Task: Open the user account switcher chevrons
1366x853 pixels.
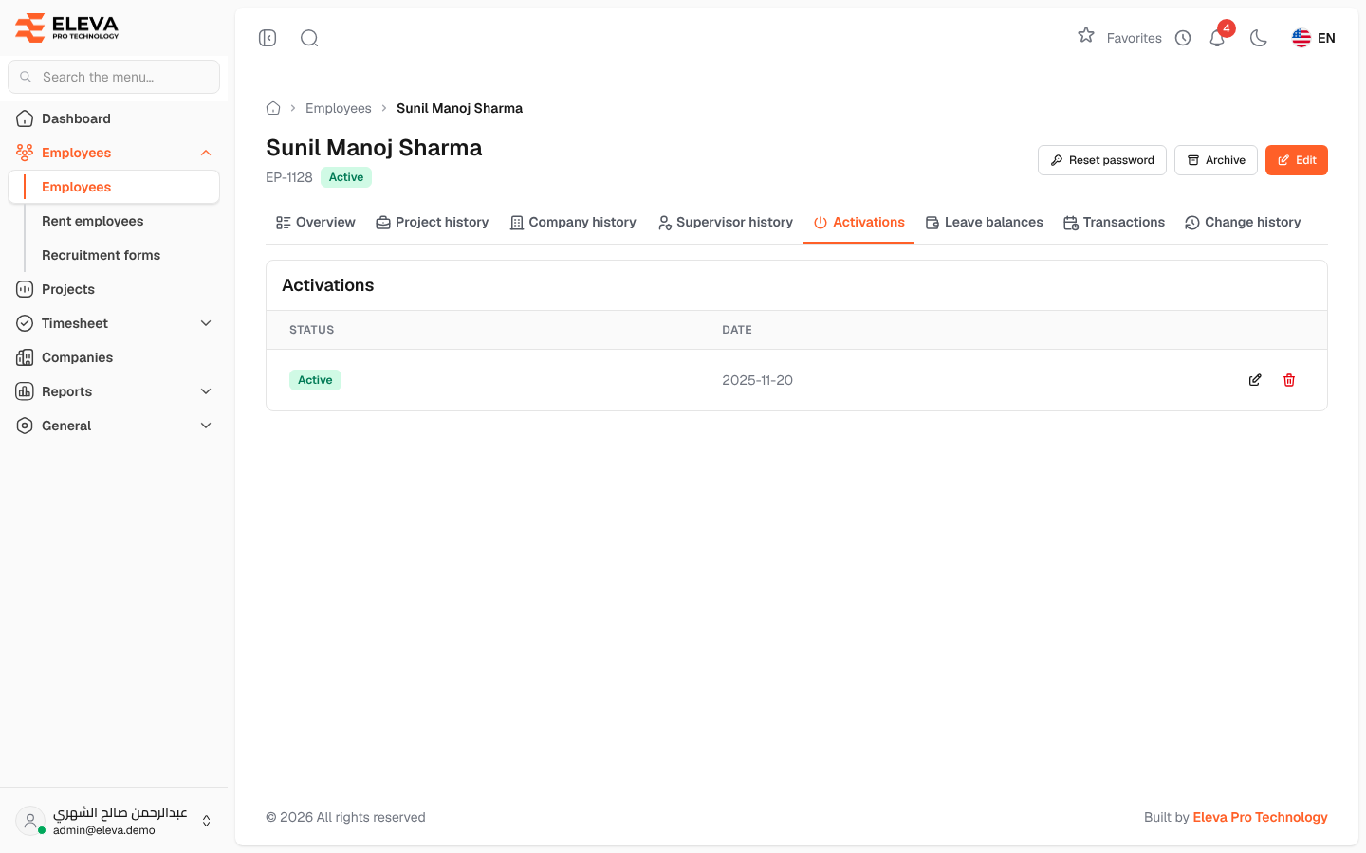Action: coord(207,821)
